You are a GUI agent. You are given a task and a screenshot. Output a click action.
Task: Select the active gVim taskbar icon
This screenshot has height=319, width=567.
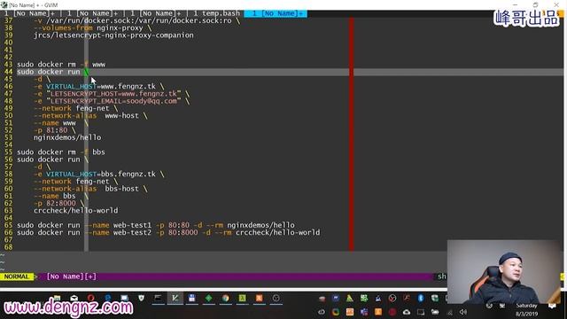click(175, 299)
